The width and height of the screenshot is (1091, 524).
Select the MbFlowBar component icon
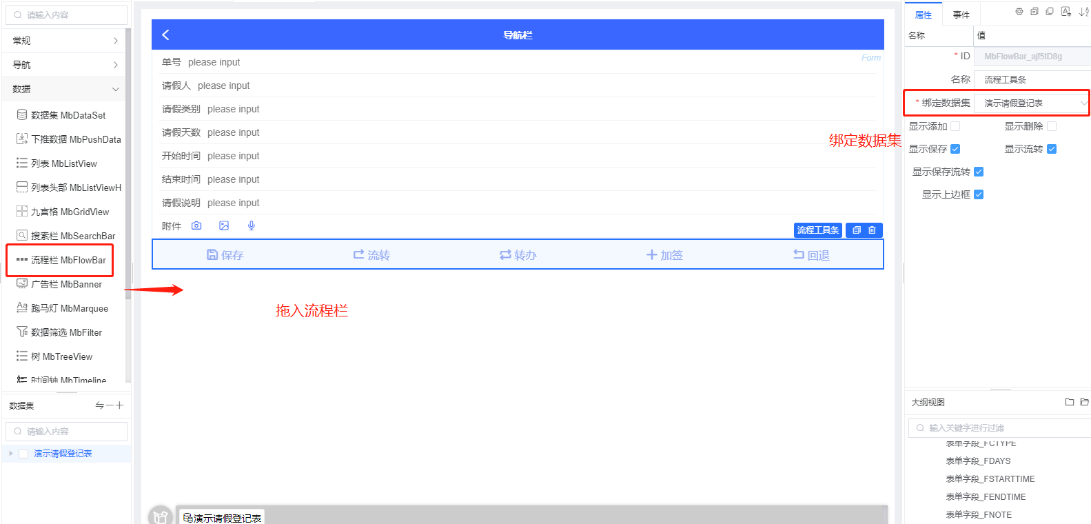tap(22, 260)
